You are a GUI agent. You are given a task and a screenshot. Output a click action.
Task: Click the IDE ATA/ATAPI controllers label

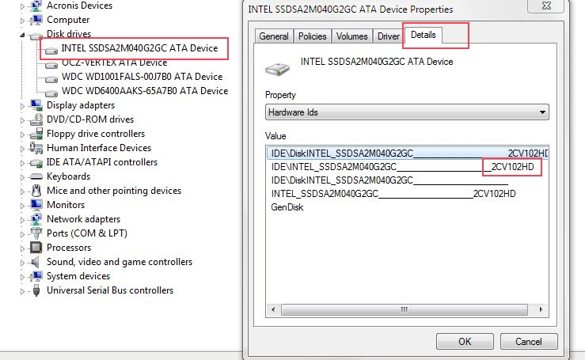coord(102,162)
